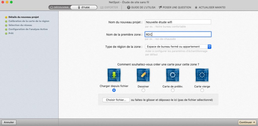Image resolution: width=258 pixels, height=126 pixels.
Task: Enable the Carte de prélèv. radio button
Action: click(x=173, y=90)
